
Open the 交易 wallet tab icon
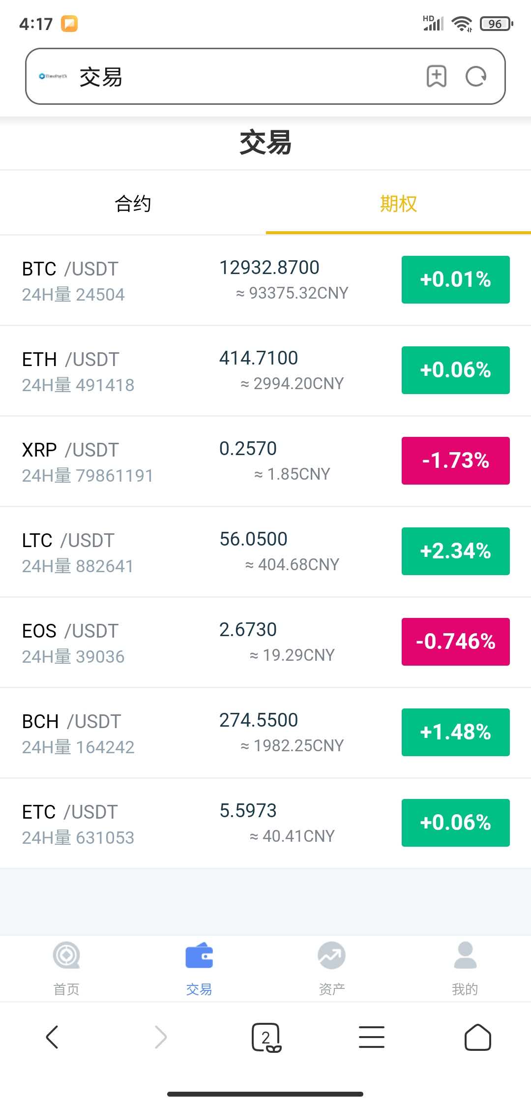(199, 955)
